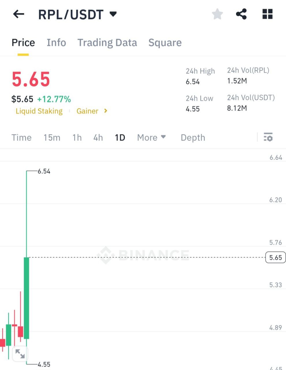Select the 15m chart interval
The height and width of the screenshot is (370, 286).
pos(52,138)
